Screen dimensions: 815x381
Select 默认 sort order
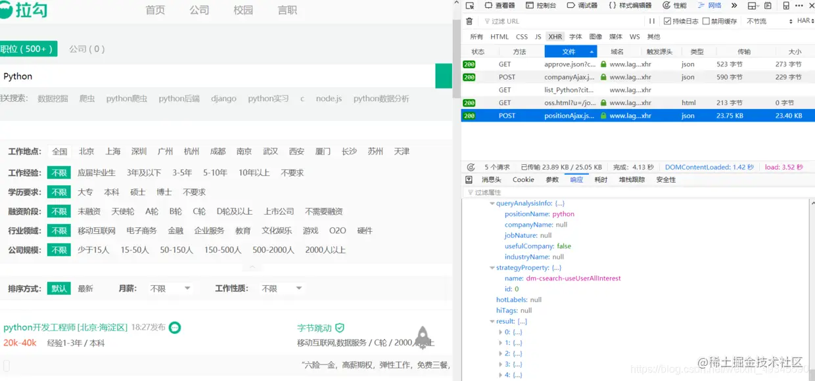59,288
